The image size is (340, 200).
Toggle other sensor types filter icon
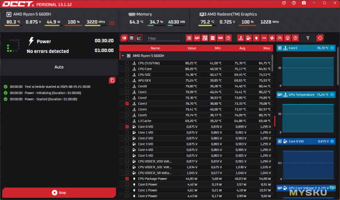(x=295, y=38)
